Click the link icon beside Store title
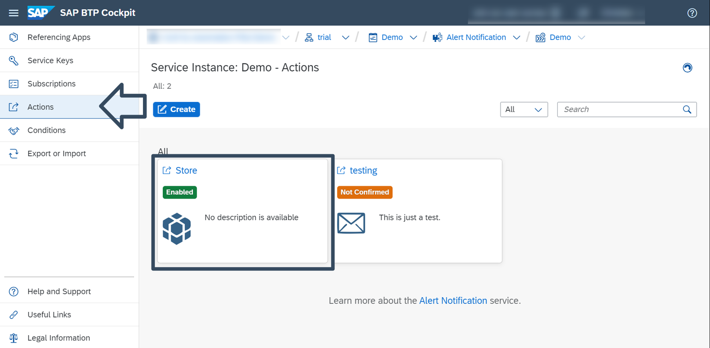This screenshot has height=348, width=710. (167, 171)
